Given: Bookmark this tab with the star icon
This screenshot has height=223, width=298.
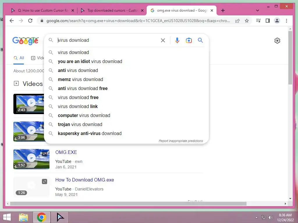Looking at the screenshot, I should coord(247,21).
